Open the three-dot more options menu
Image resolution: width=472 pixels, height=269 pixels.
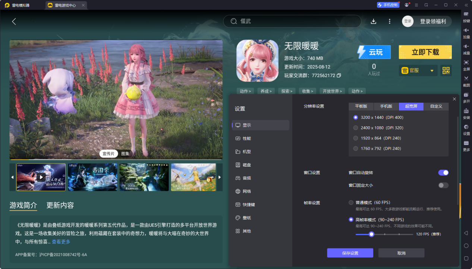[390, 21]
